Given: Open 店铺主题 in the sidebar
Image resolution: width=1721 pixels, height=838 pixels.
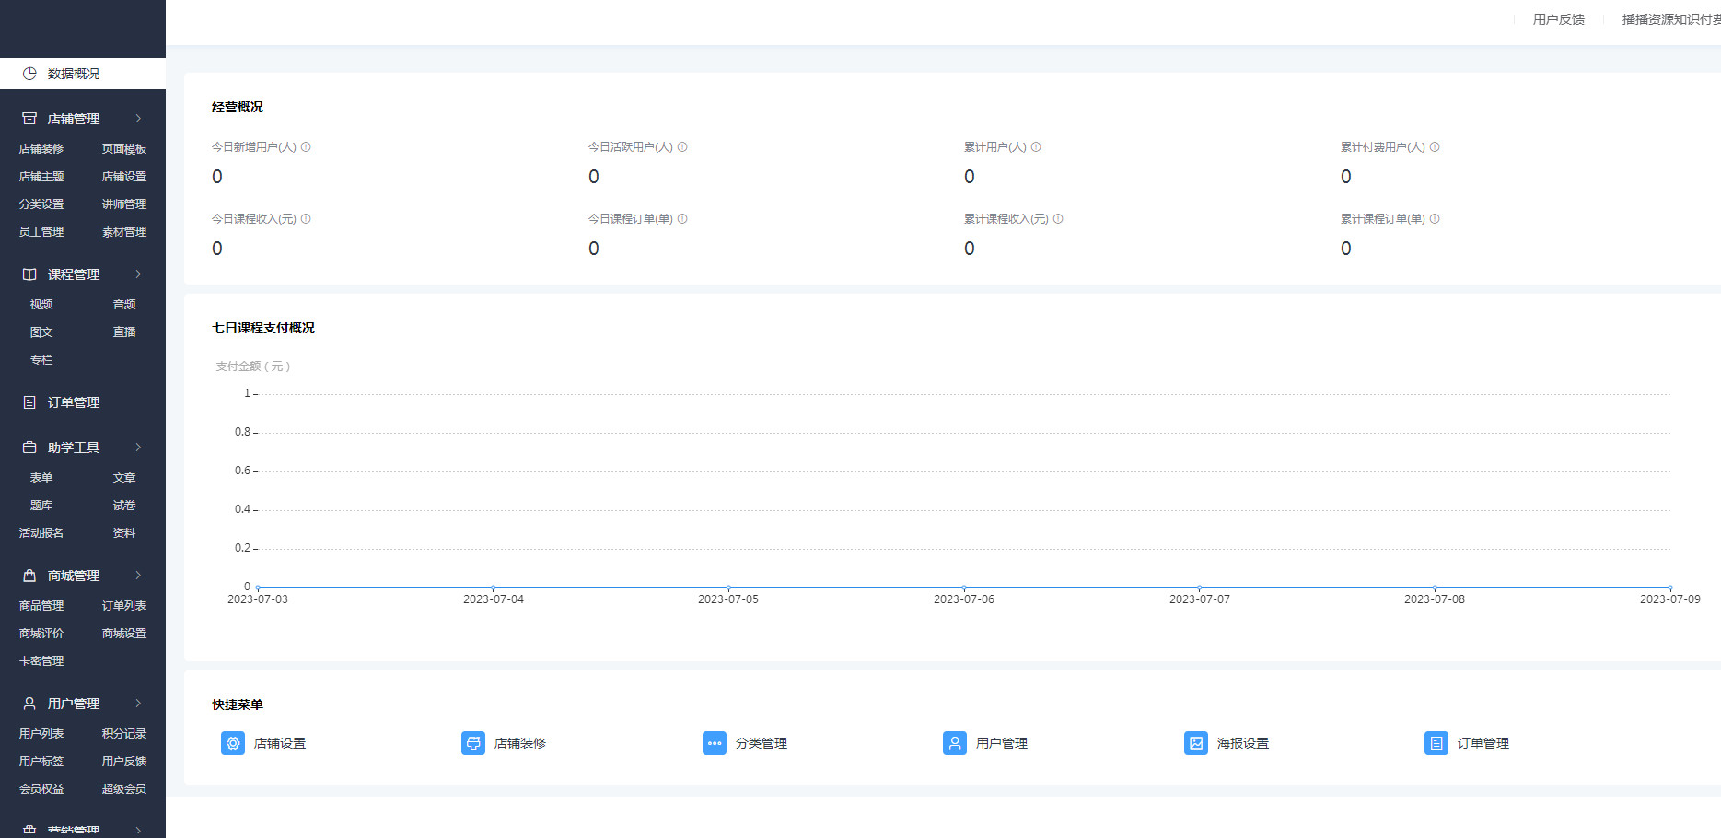Looking at the screenshot, I should 41,177.
